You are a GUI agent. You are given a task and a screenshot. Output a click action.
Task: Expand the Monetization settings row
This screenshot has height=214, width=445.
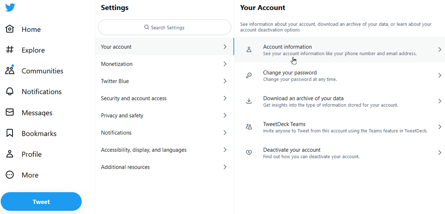164,64
